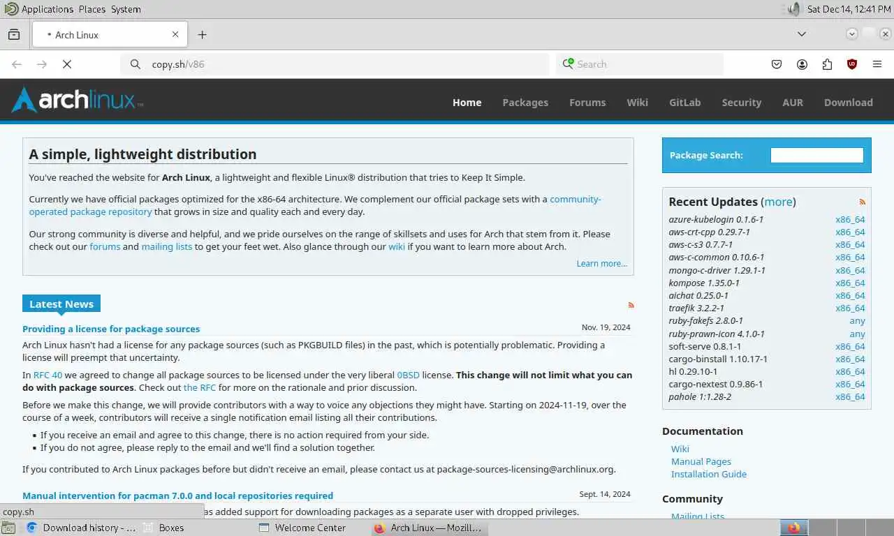Open the pacman 7.0.0 manual intervention article
894x536 pixels.
177,496
